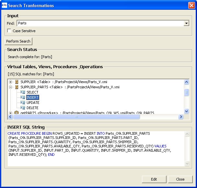The height and width of the screenshot is (188, 197).
Task: Enable the Case Sensitive checkbox
Action: click(9, 31)
